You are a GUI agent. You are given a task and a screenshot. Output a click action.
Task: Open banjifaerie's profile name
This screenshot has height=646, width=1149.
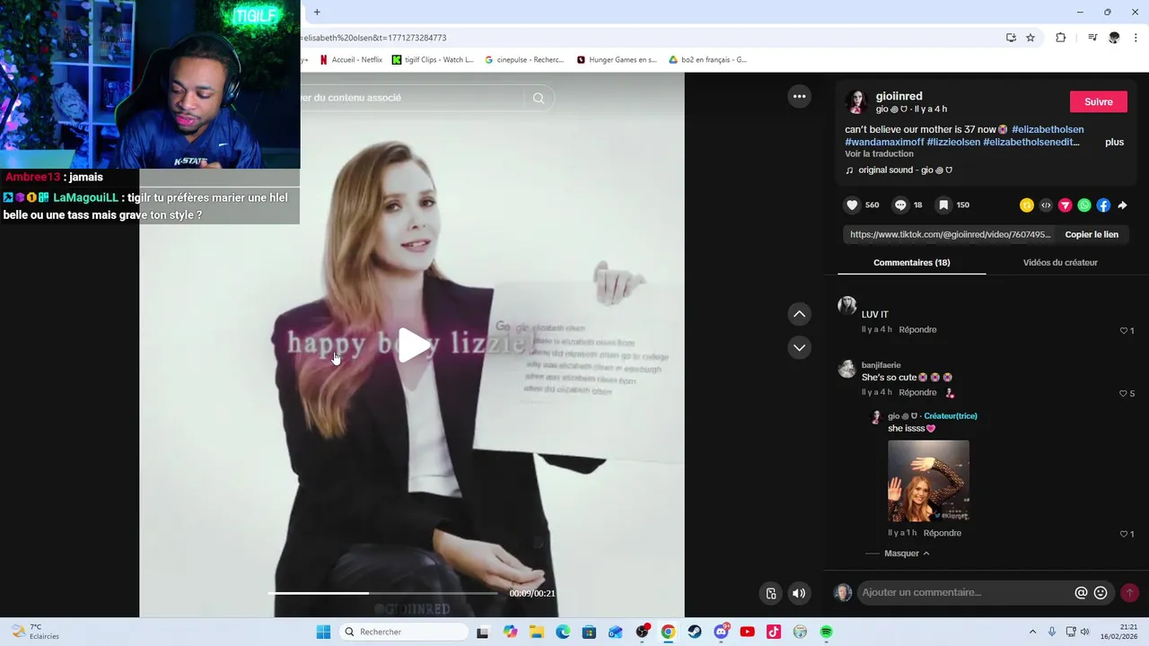[x=881, y=365]
